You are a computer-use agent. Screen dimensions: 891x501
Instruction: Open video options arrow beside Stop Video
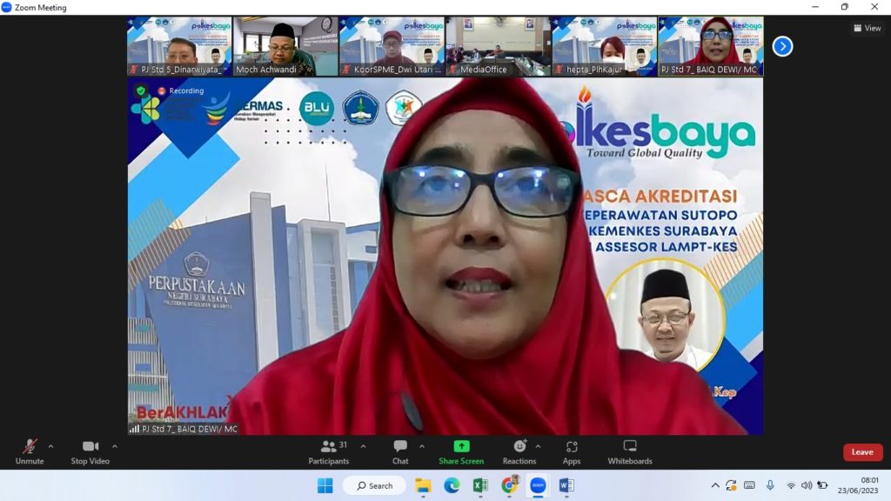point(115,446)
